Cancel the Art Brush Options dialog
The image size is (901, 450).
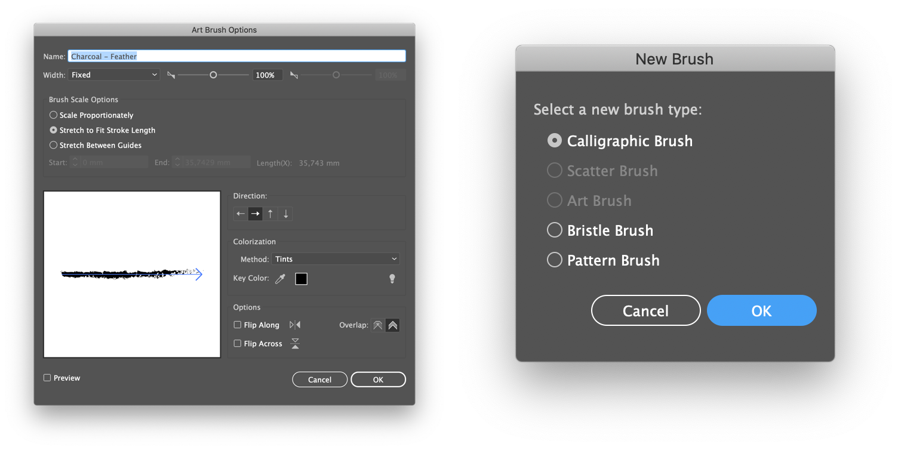(319, 380)
